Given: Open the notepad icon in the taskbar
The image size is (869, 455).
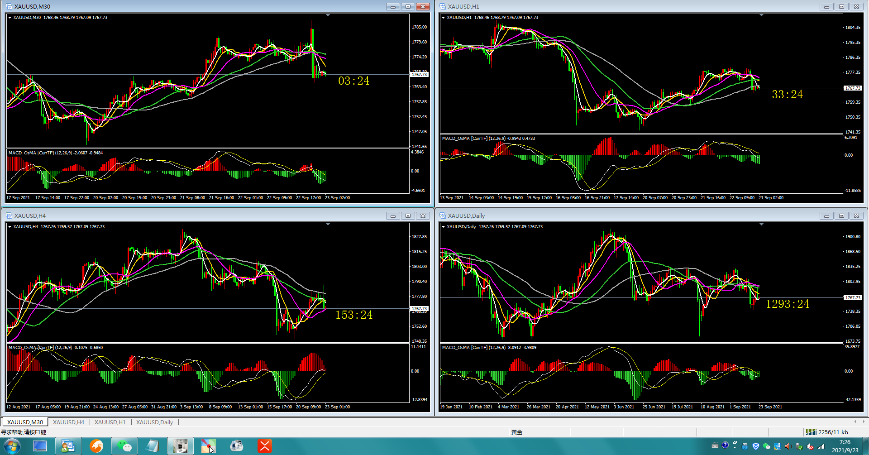Looking at the screenshot, I should pos(152,446).
